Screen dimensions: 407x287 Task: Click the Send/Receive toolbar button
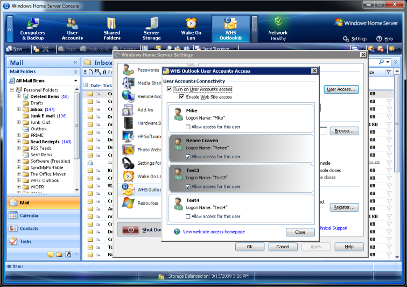[212, 49]
